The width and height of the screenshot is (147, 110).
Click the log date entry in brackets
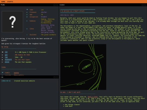[6, 81]
